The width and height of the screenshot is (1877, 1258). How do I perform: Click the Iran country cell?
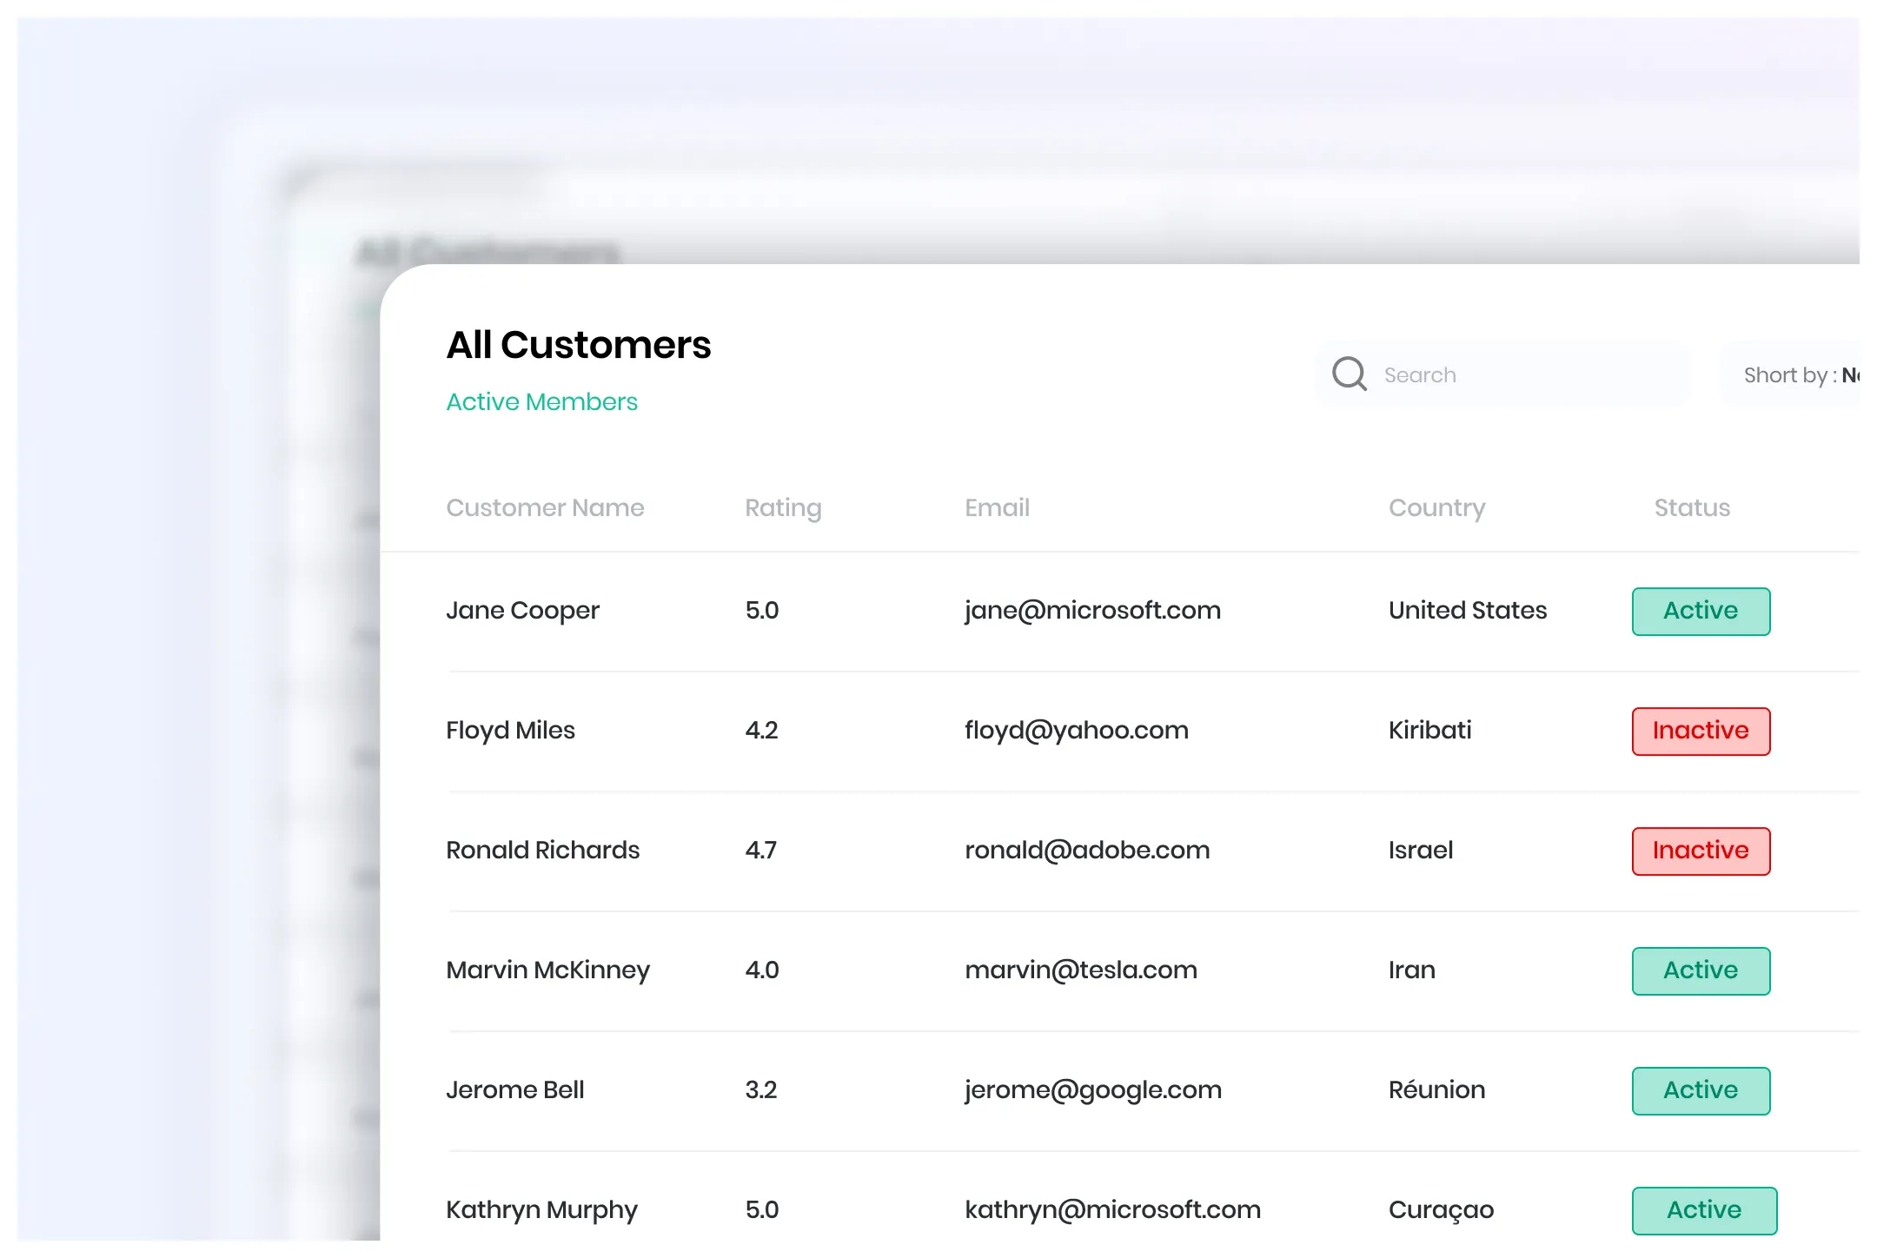[1411, 970]
